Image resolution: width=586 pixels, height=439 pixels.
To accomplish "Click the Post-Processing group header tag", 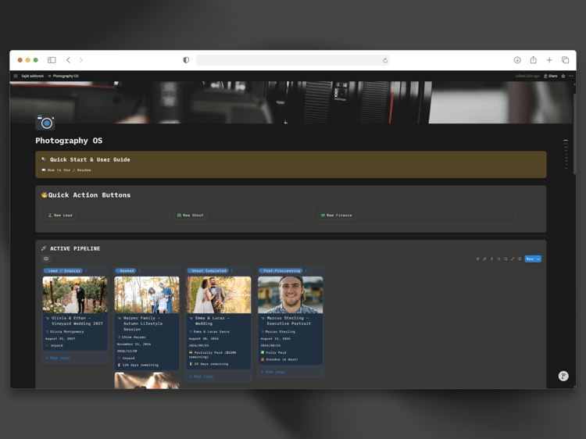I will [281, 270].
